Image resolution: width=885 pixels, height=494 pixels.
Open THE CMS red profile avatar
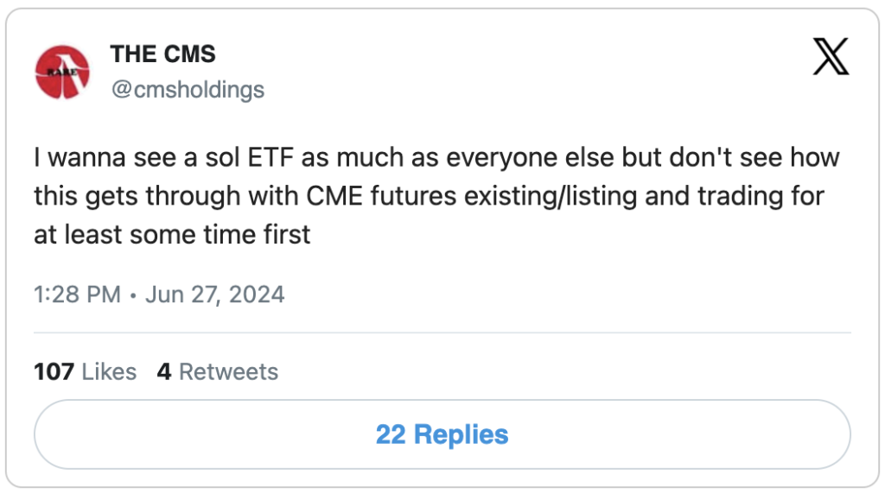point(62,71)
